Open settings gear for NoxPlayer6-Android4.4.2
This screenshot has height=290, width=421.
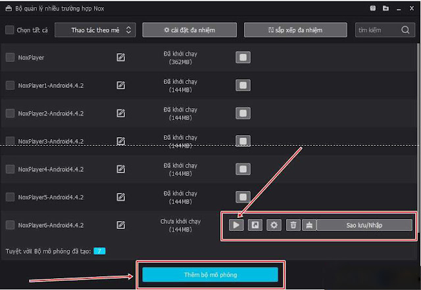click(274, 225)
